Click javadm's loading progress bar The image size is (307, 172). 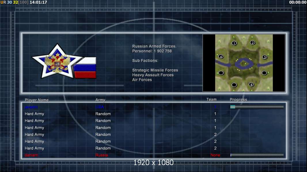257,107
